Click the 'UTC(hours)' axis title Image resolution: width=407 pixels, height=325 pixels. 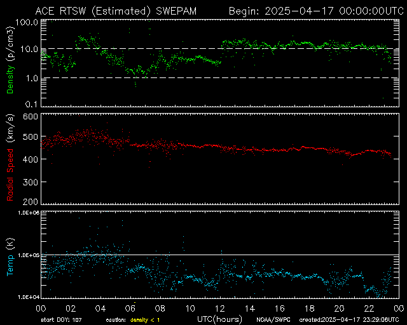[219, 319]
